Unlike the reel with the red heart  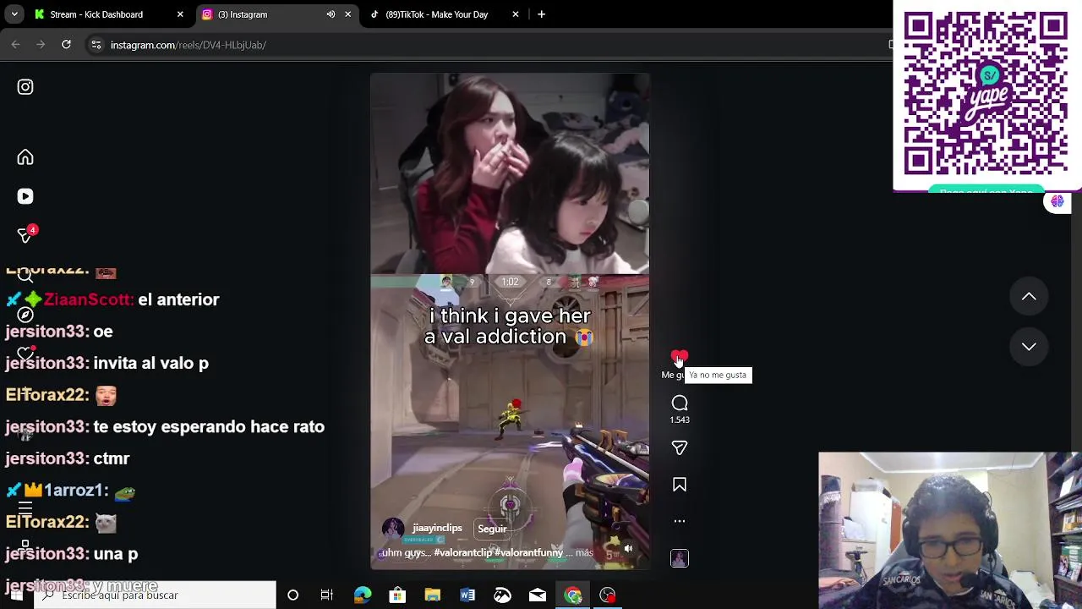point(680,358)
